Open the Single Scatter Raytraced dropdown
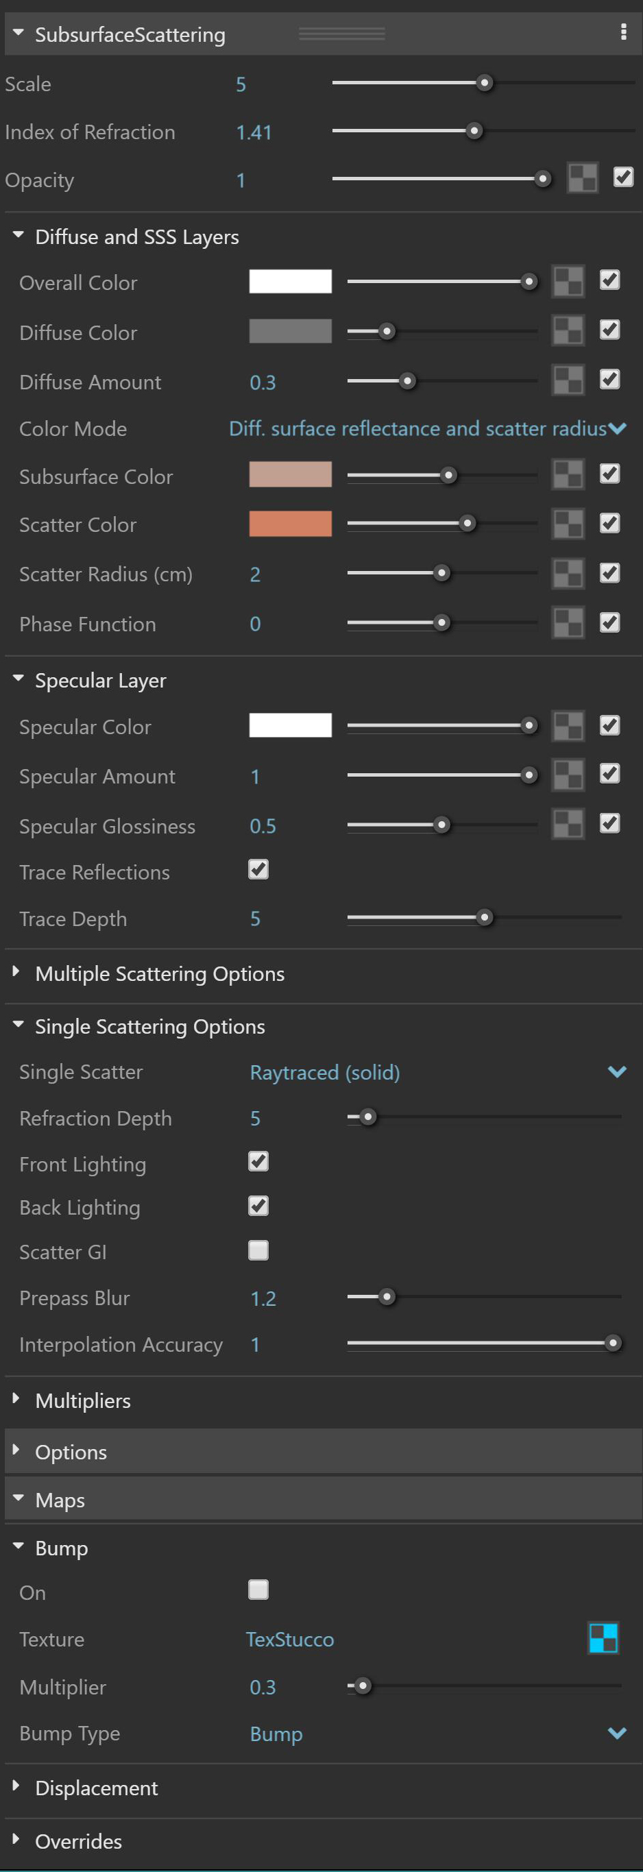The height and width of the screenshot is (1872, 643). coord(437,1072)
